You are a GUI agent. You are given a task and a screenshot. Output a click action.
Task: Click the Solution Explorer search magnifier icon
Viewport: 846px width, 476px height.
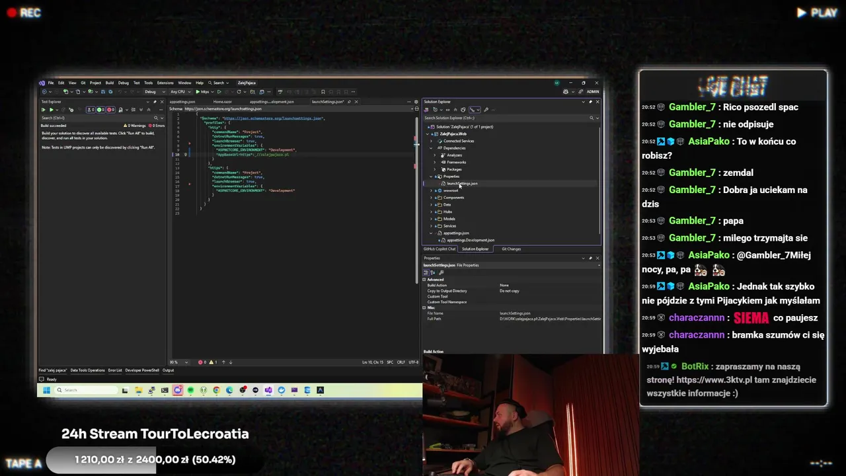592,118
